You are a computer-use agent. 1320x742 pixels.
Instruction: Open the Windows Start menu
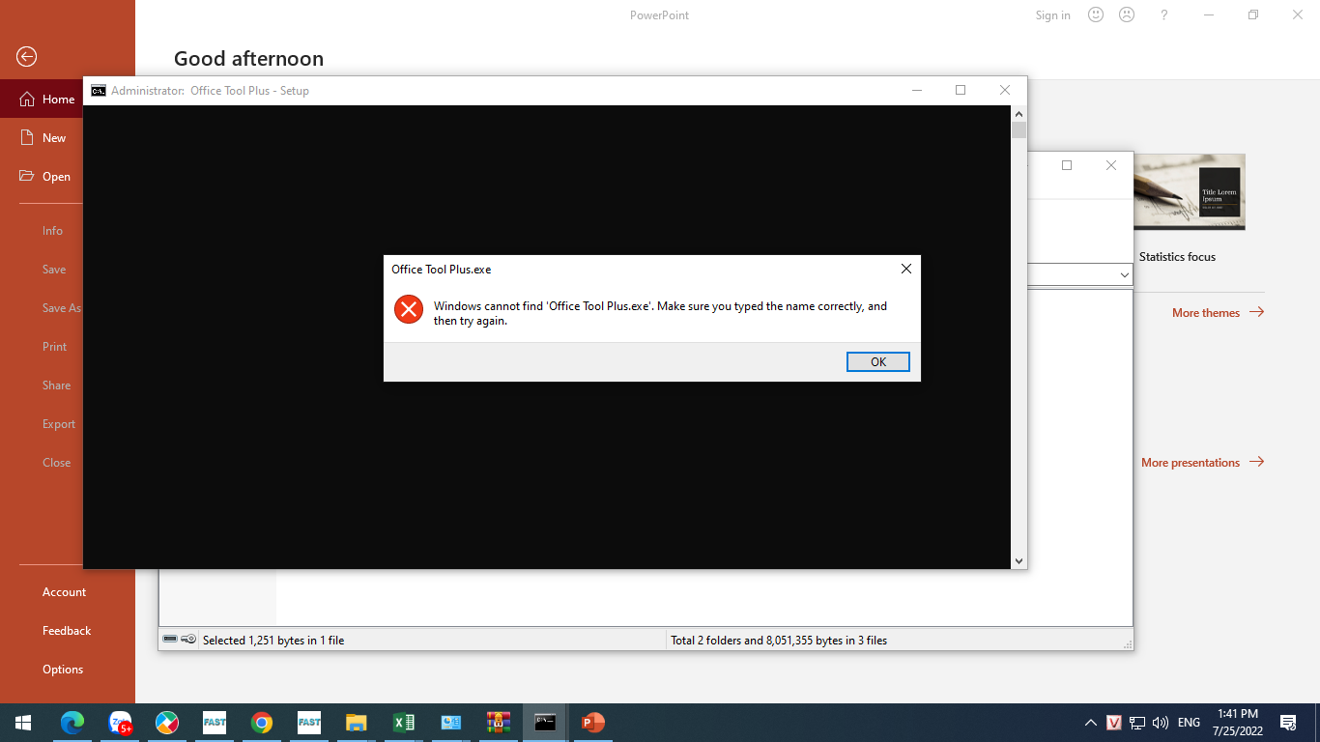coord(23,723)
